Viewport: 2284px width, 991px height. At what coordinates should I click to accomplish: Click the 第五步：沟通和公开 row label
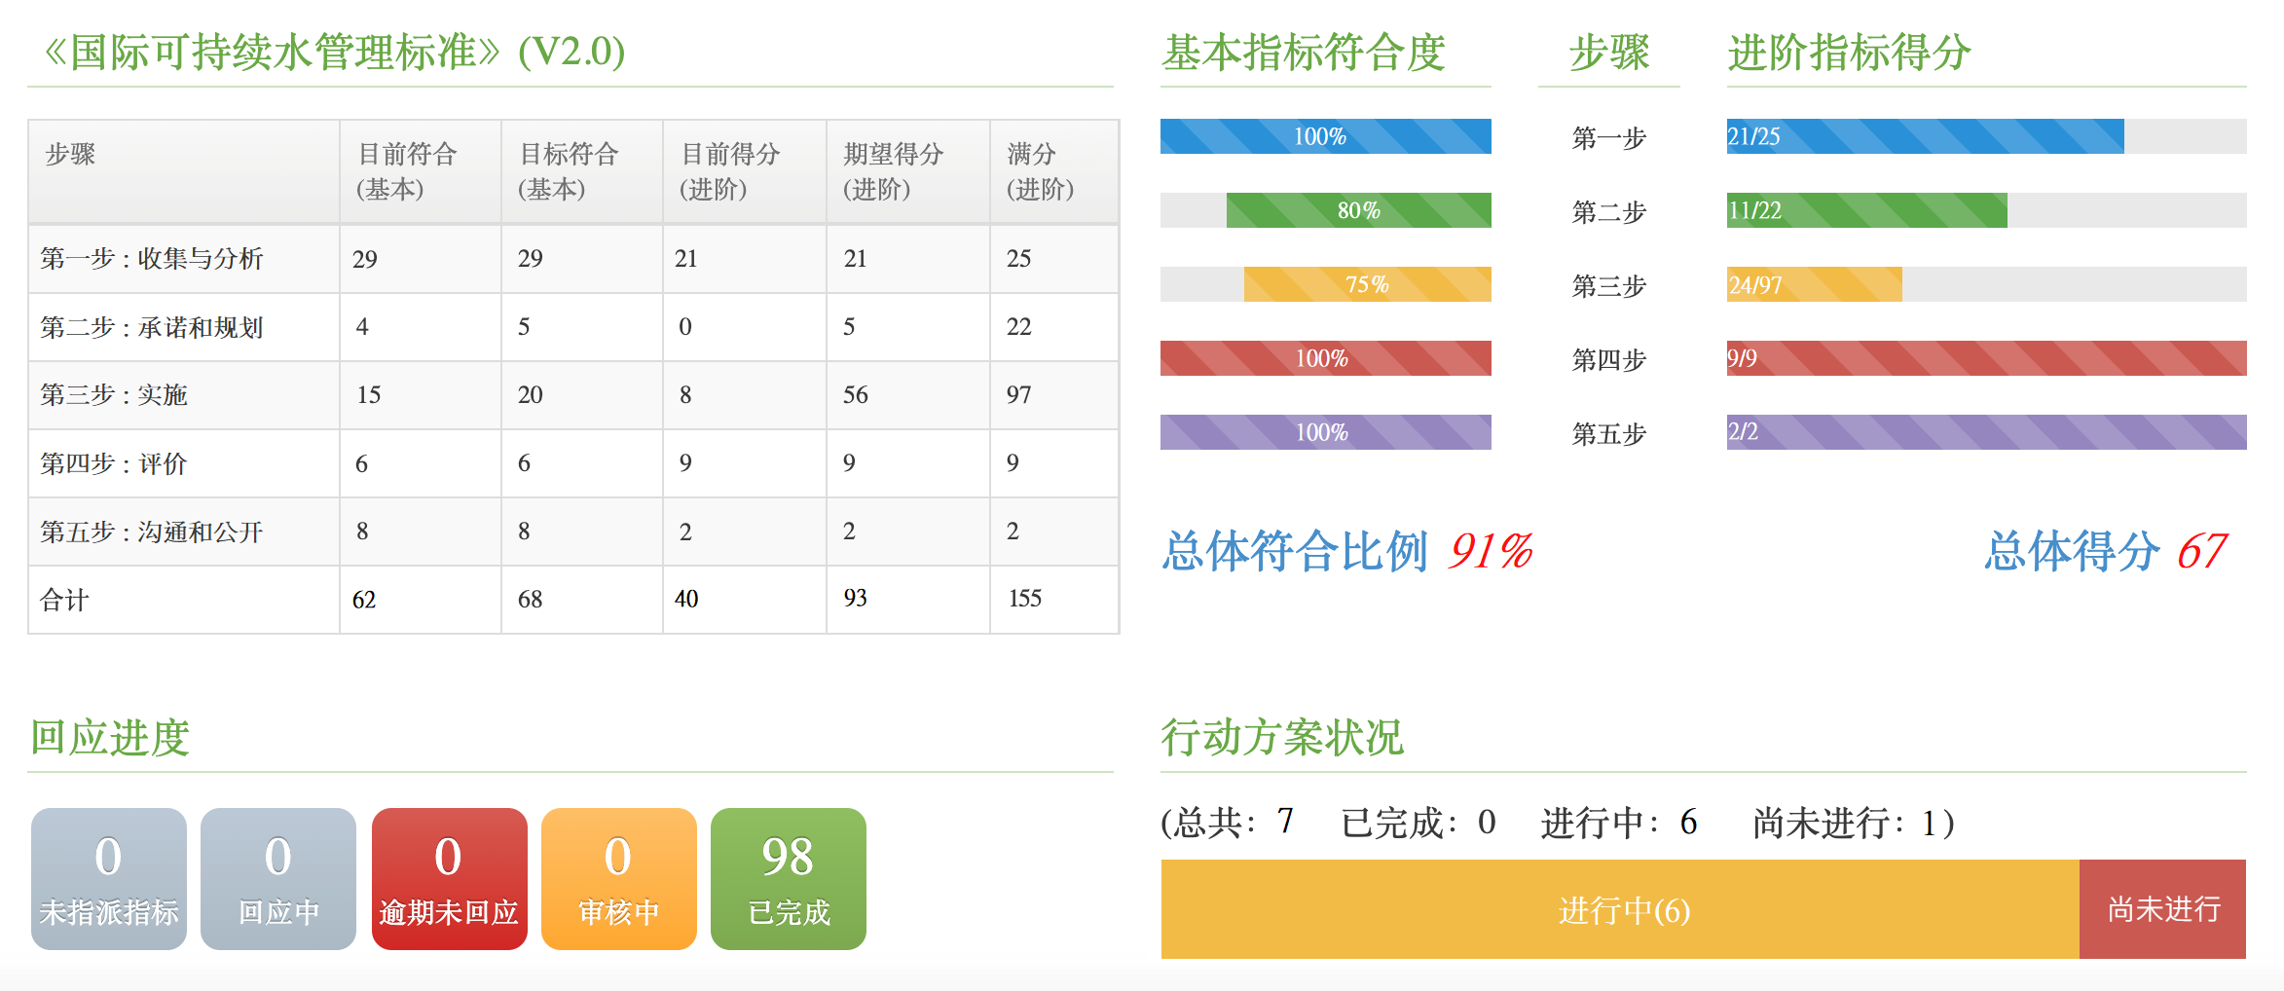(x=152, y=532)
